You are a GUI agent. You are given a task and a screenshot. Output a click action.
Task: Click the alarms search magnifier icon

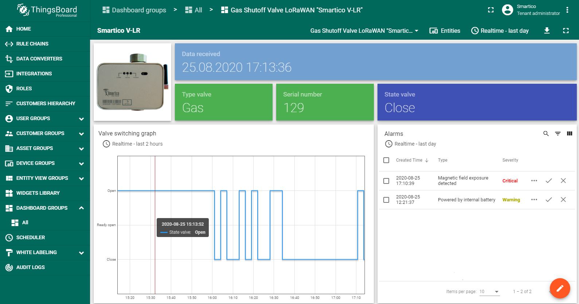coord(546,134)
